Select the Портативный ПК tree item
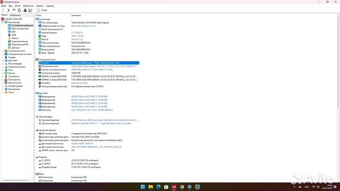340x191 pixels. (x=20, y=44)
